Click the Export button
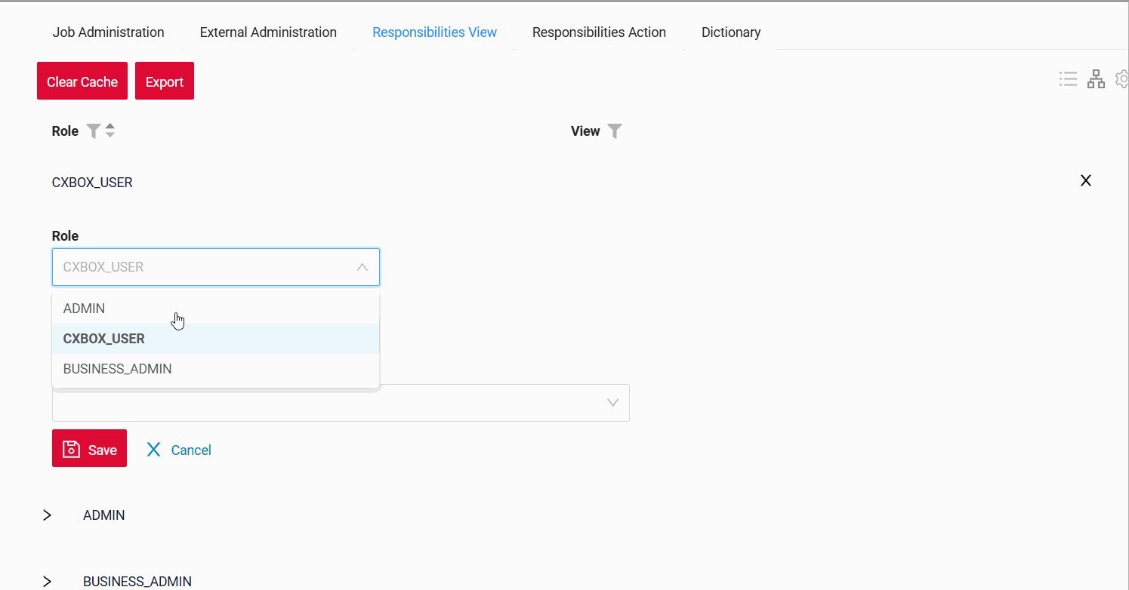Screen dimensions: 1129x590 (165, 81)
